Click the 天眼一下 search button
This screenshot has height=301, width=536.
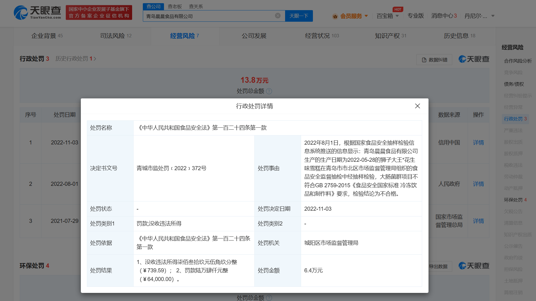click(299, 16)
